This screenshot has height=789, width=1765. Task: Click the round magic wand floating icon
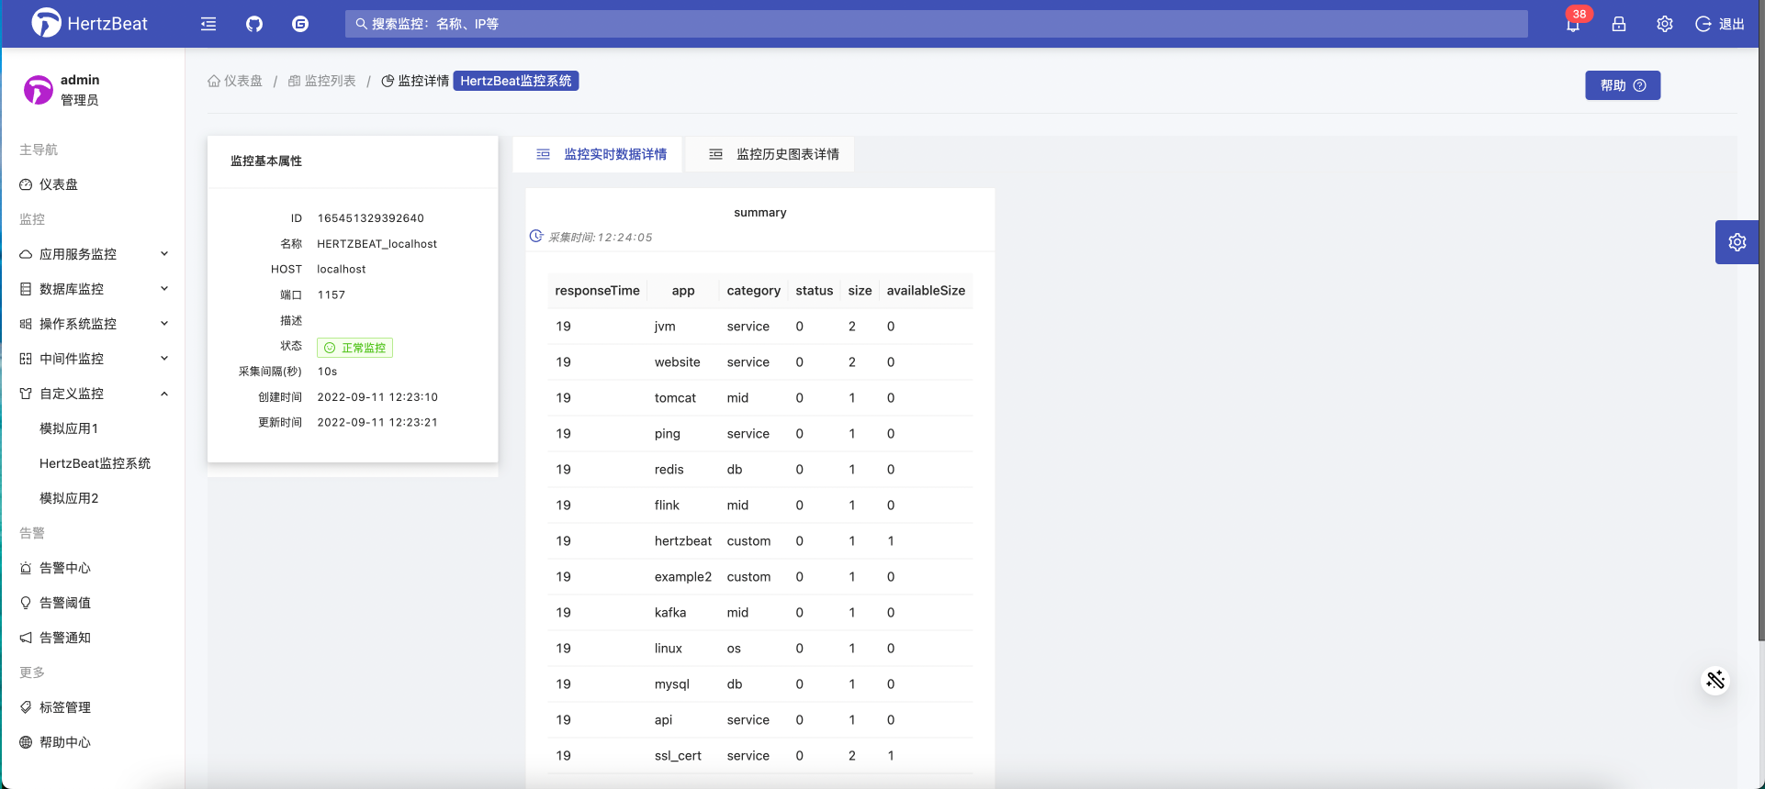click(1714, 680)
